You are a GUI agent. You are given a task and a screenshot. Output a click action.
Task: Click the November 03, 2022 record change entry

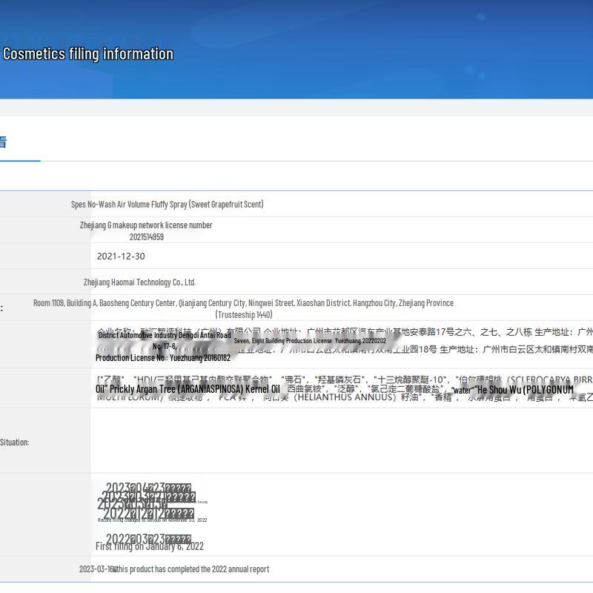(x=152, y=520)
